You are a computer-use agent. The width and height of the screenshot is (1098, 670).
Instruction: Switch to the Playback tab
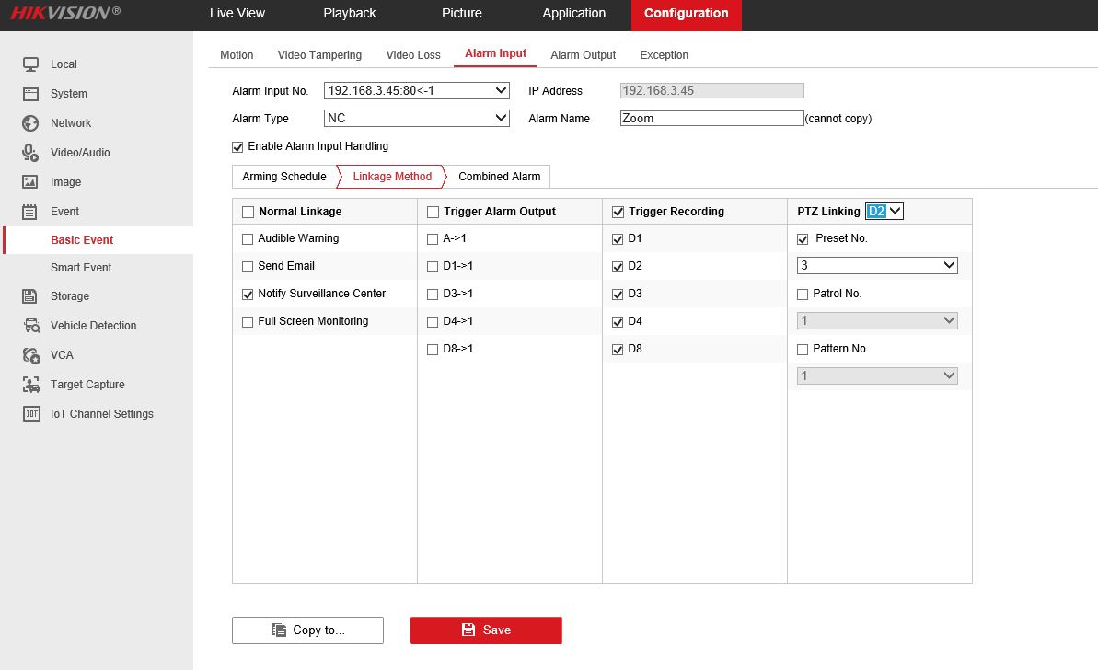pyautogui.click(x=349, y=13)
